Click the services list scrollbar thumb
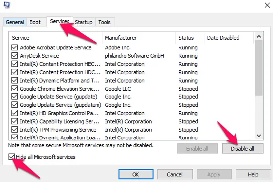This screenshot has height=182, width=273. 259,68
